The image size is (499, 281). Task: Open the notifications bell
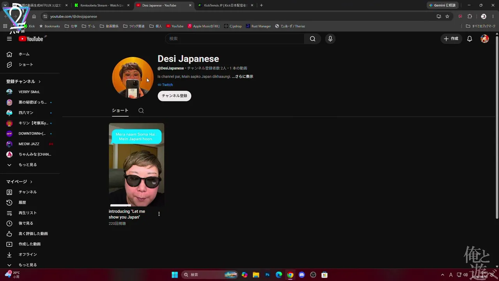tap(470, 39)
